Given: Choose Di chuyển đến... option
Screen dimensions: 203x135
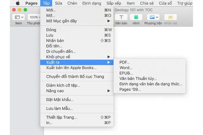Looking at the screenshot, I should [x=77, y=51].
